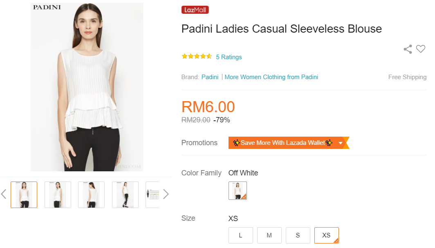This screenshot has height=248, width=435.
Task: View the fourth full-body thumbnail
Action: point(125,195)
